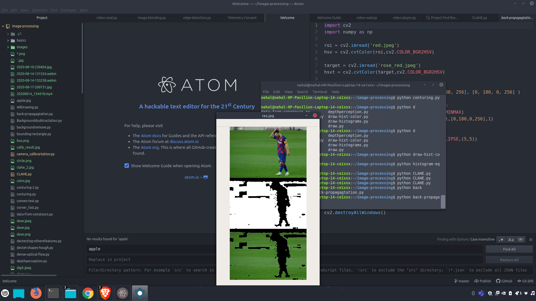Image resolution: width=536 pixels, height=301 pixels.
Task: Open the Packages menu
Action: 68,10
